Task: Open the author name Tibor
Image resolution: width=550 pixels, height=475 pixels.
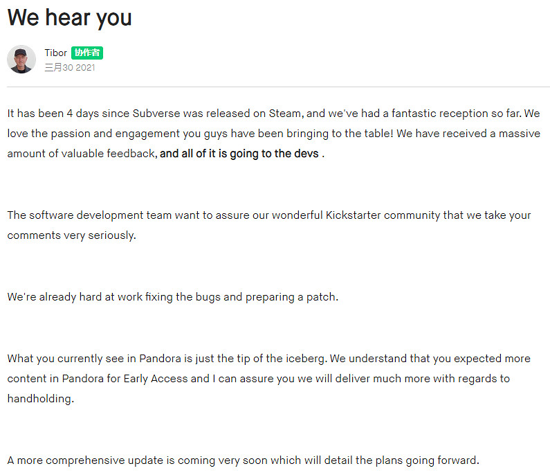Action: click(x=55, y=53)
